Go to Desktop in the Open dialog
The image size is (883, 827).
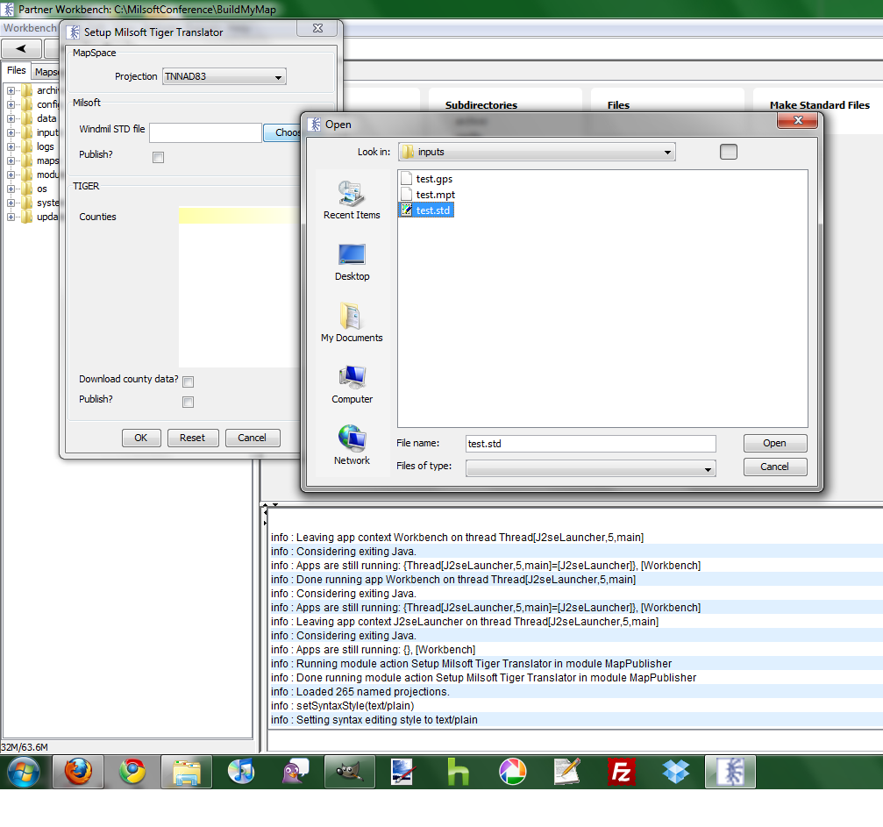(x=352, y=262)
